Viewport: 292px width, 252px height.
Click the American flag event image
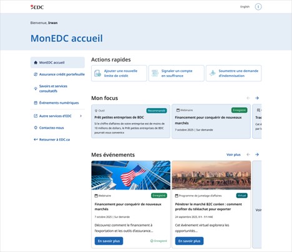coord(131,175)
